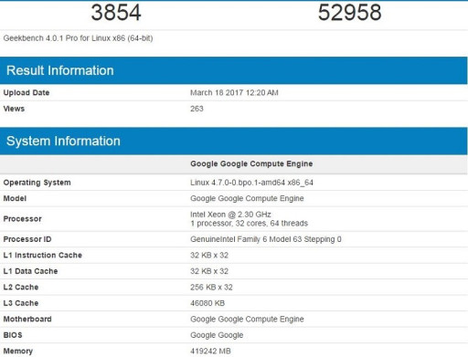Click the Views count 263

(x=197, y=109)
